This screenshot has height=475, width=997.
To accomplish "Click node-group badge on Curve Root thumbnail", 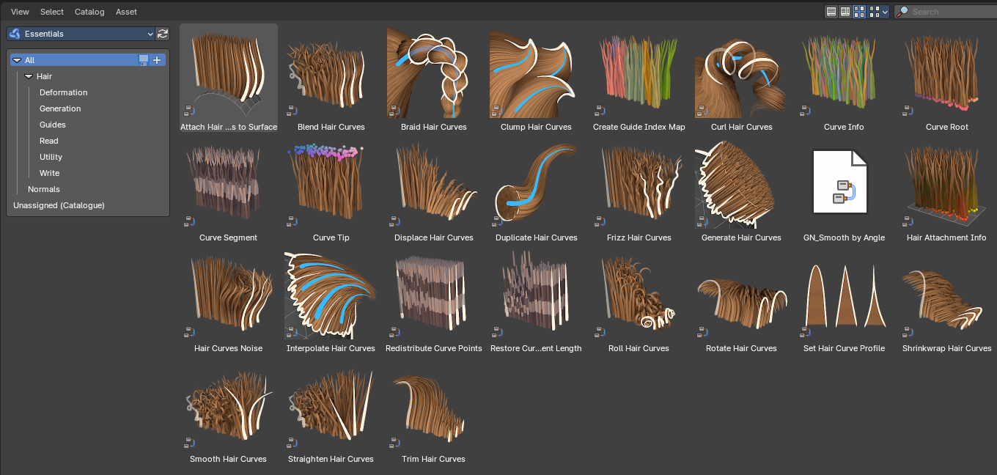I will [x=908, y=110].
